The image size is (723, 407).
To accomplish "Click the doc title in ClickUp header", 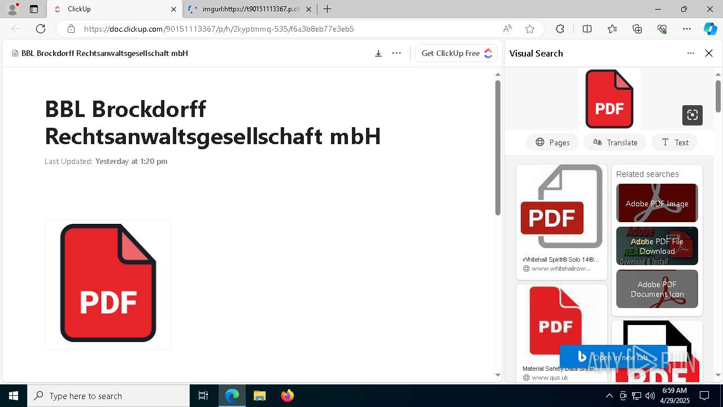I will click(x=104, y=53).
